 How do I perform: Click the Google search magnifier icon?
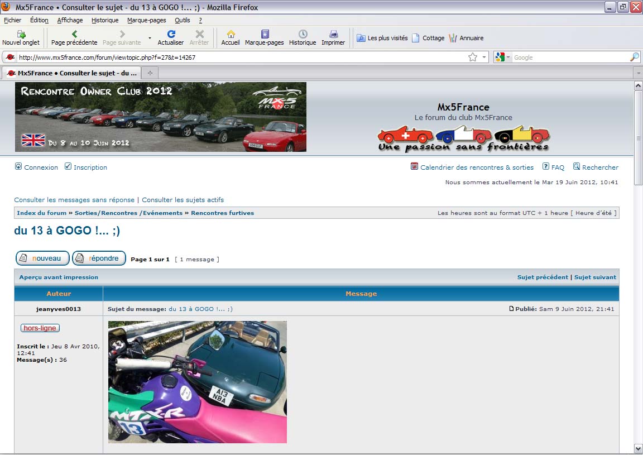(635, 57)
